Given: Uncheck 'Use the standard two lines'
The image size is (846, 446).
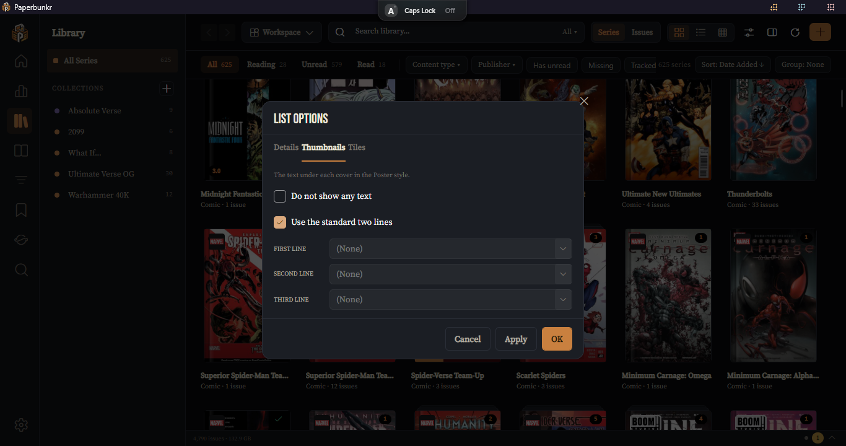Looking at the screenshot, I should [280, 222].
